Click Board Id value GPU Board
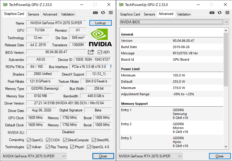This screenshot has height=161, width=232. (181, 59)
